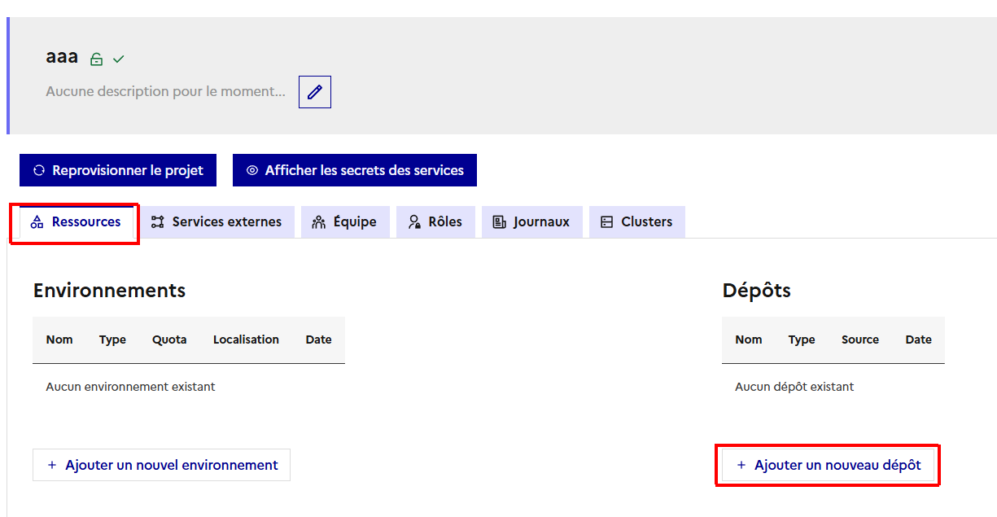Add a new environment with Ajouter un nouvel environnement
The image size is (997, 517).
161,465
